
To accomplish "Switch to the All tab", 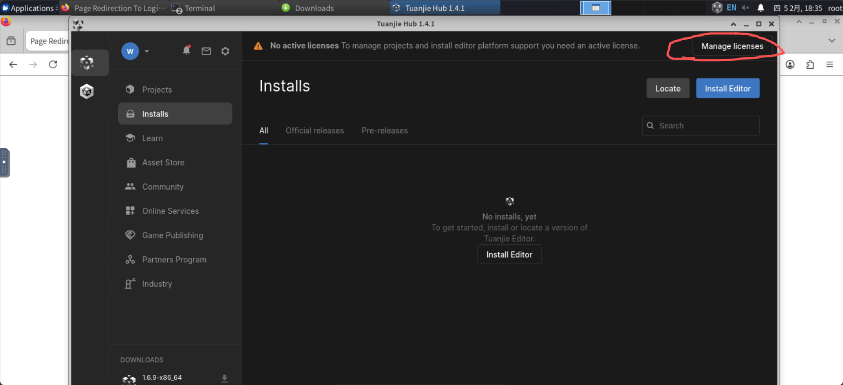I will tap(263, 131).
